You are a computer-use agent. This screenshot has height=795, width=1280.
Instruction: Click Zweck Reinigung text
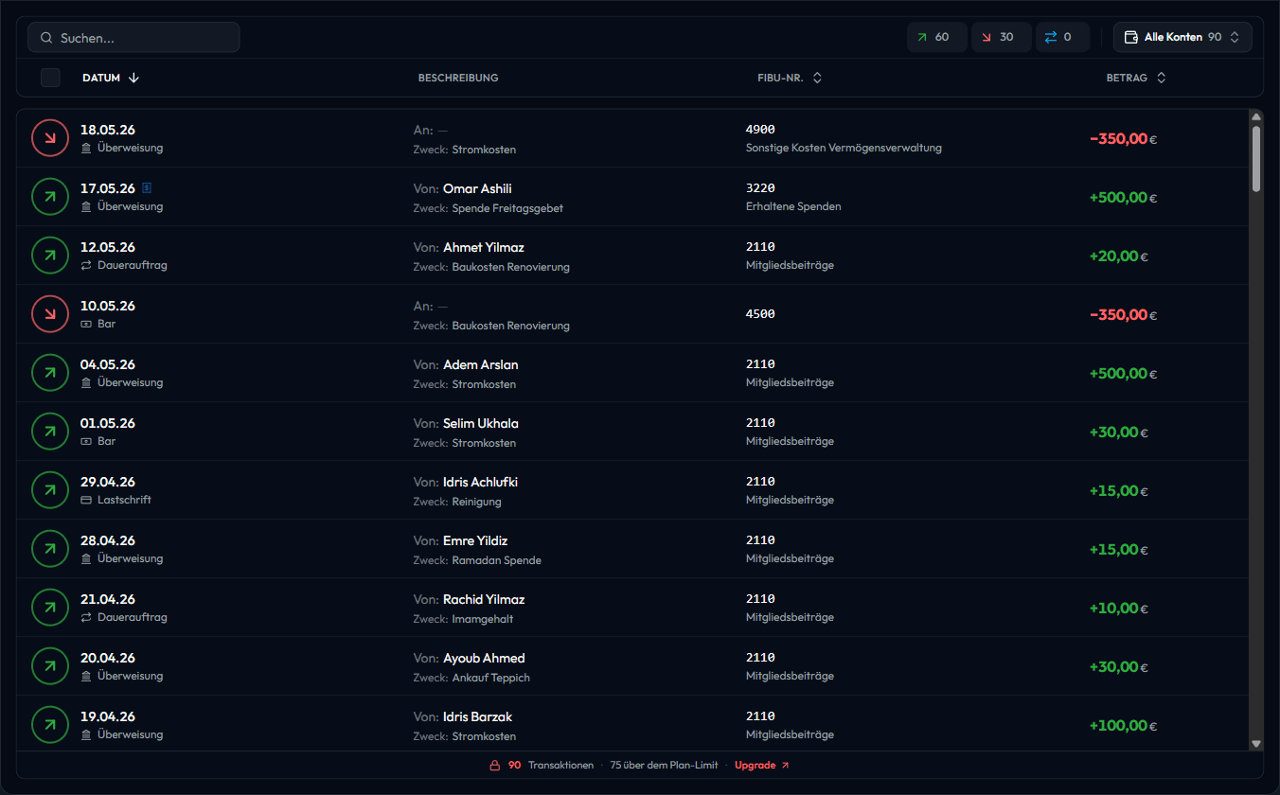[x=457, y=502]
